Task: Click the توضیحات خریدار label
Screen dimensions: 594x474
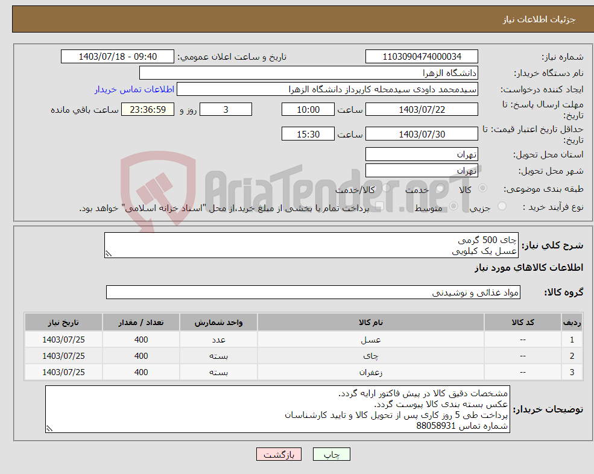Action: [548, 409]
